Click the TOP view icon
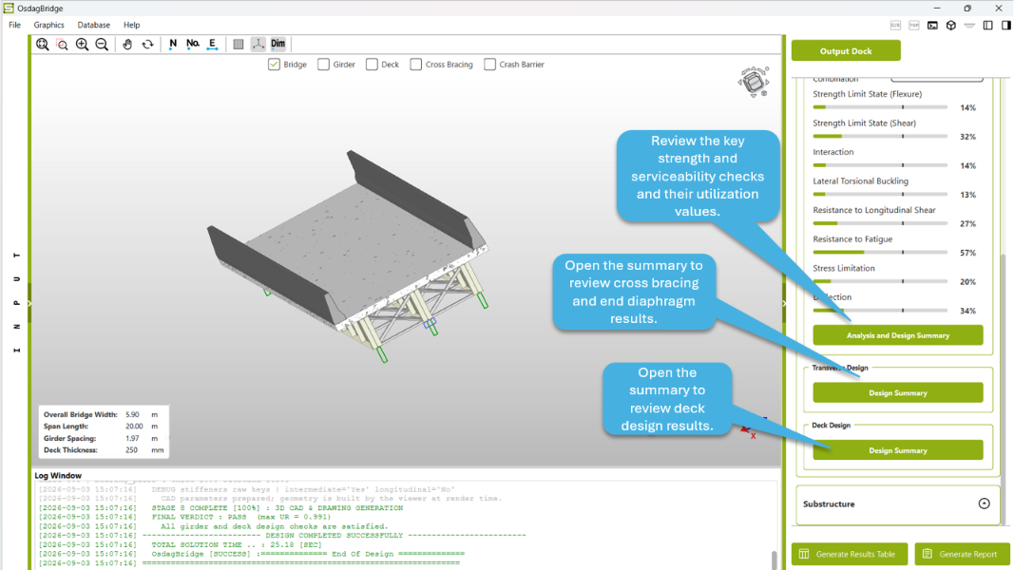The width and height of the screenshot is (1014, 570). coord(914,26)
